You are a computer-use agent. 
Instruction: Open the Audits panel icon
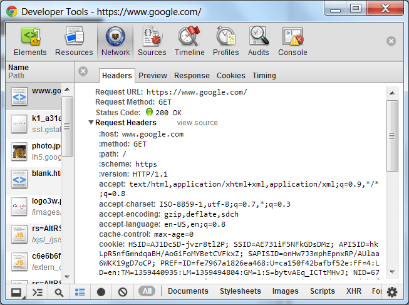click(259, 36)
